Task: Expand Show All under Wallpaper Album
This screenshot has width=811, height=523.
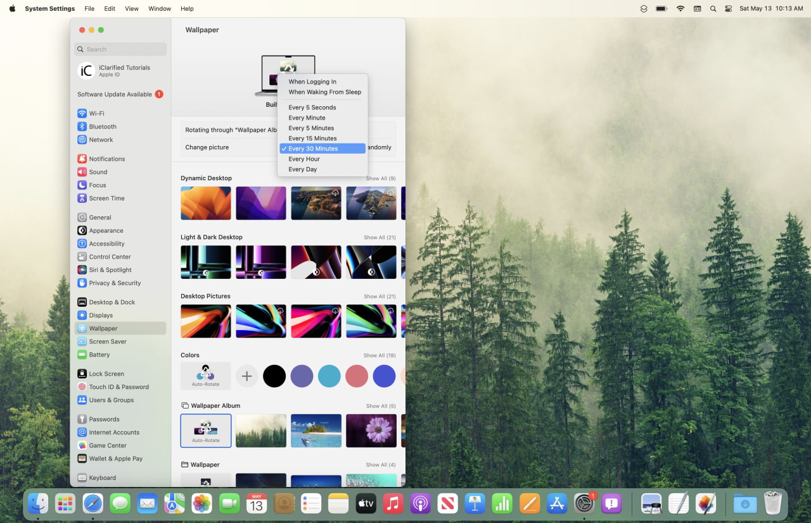Action: click(380, 406)
